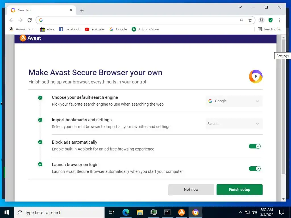Open the Addons Store bookmark
291x218 pixels.
point(145,29)
